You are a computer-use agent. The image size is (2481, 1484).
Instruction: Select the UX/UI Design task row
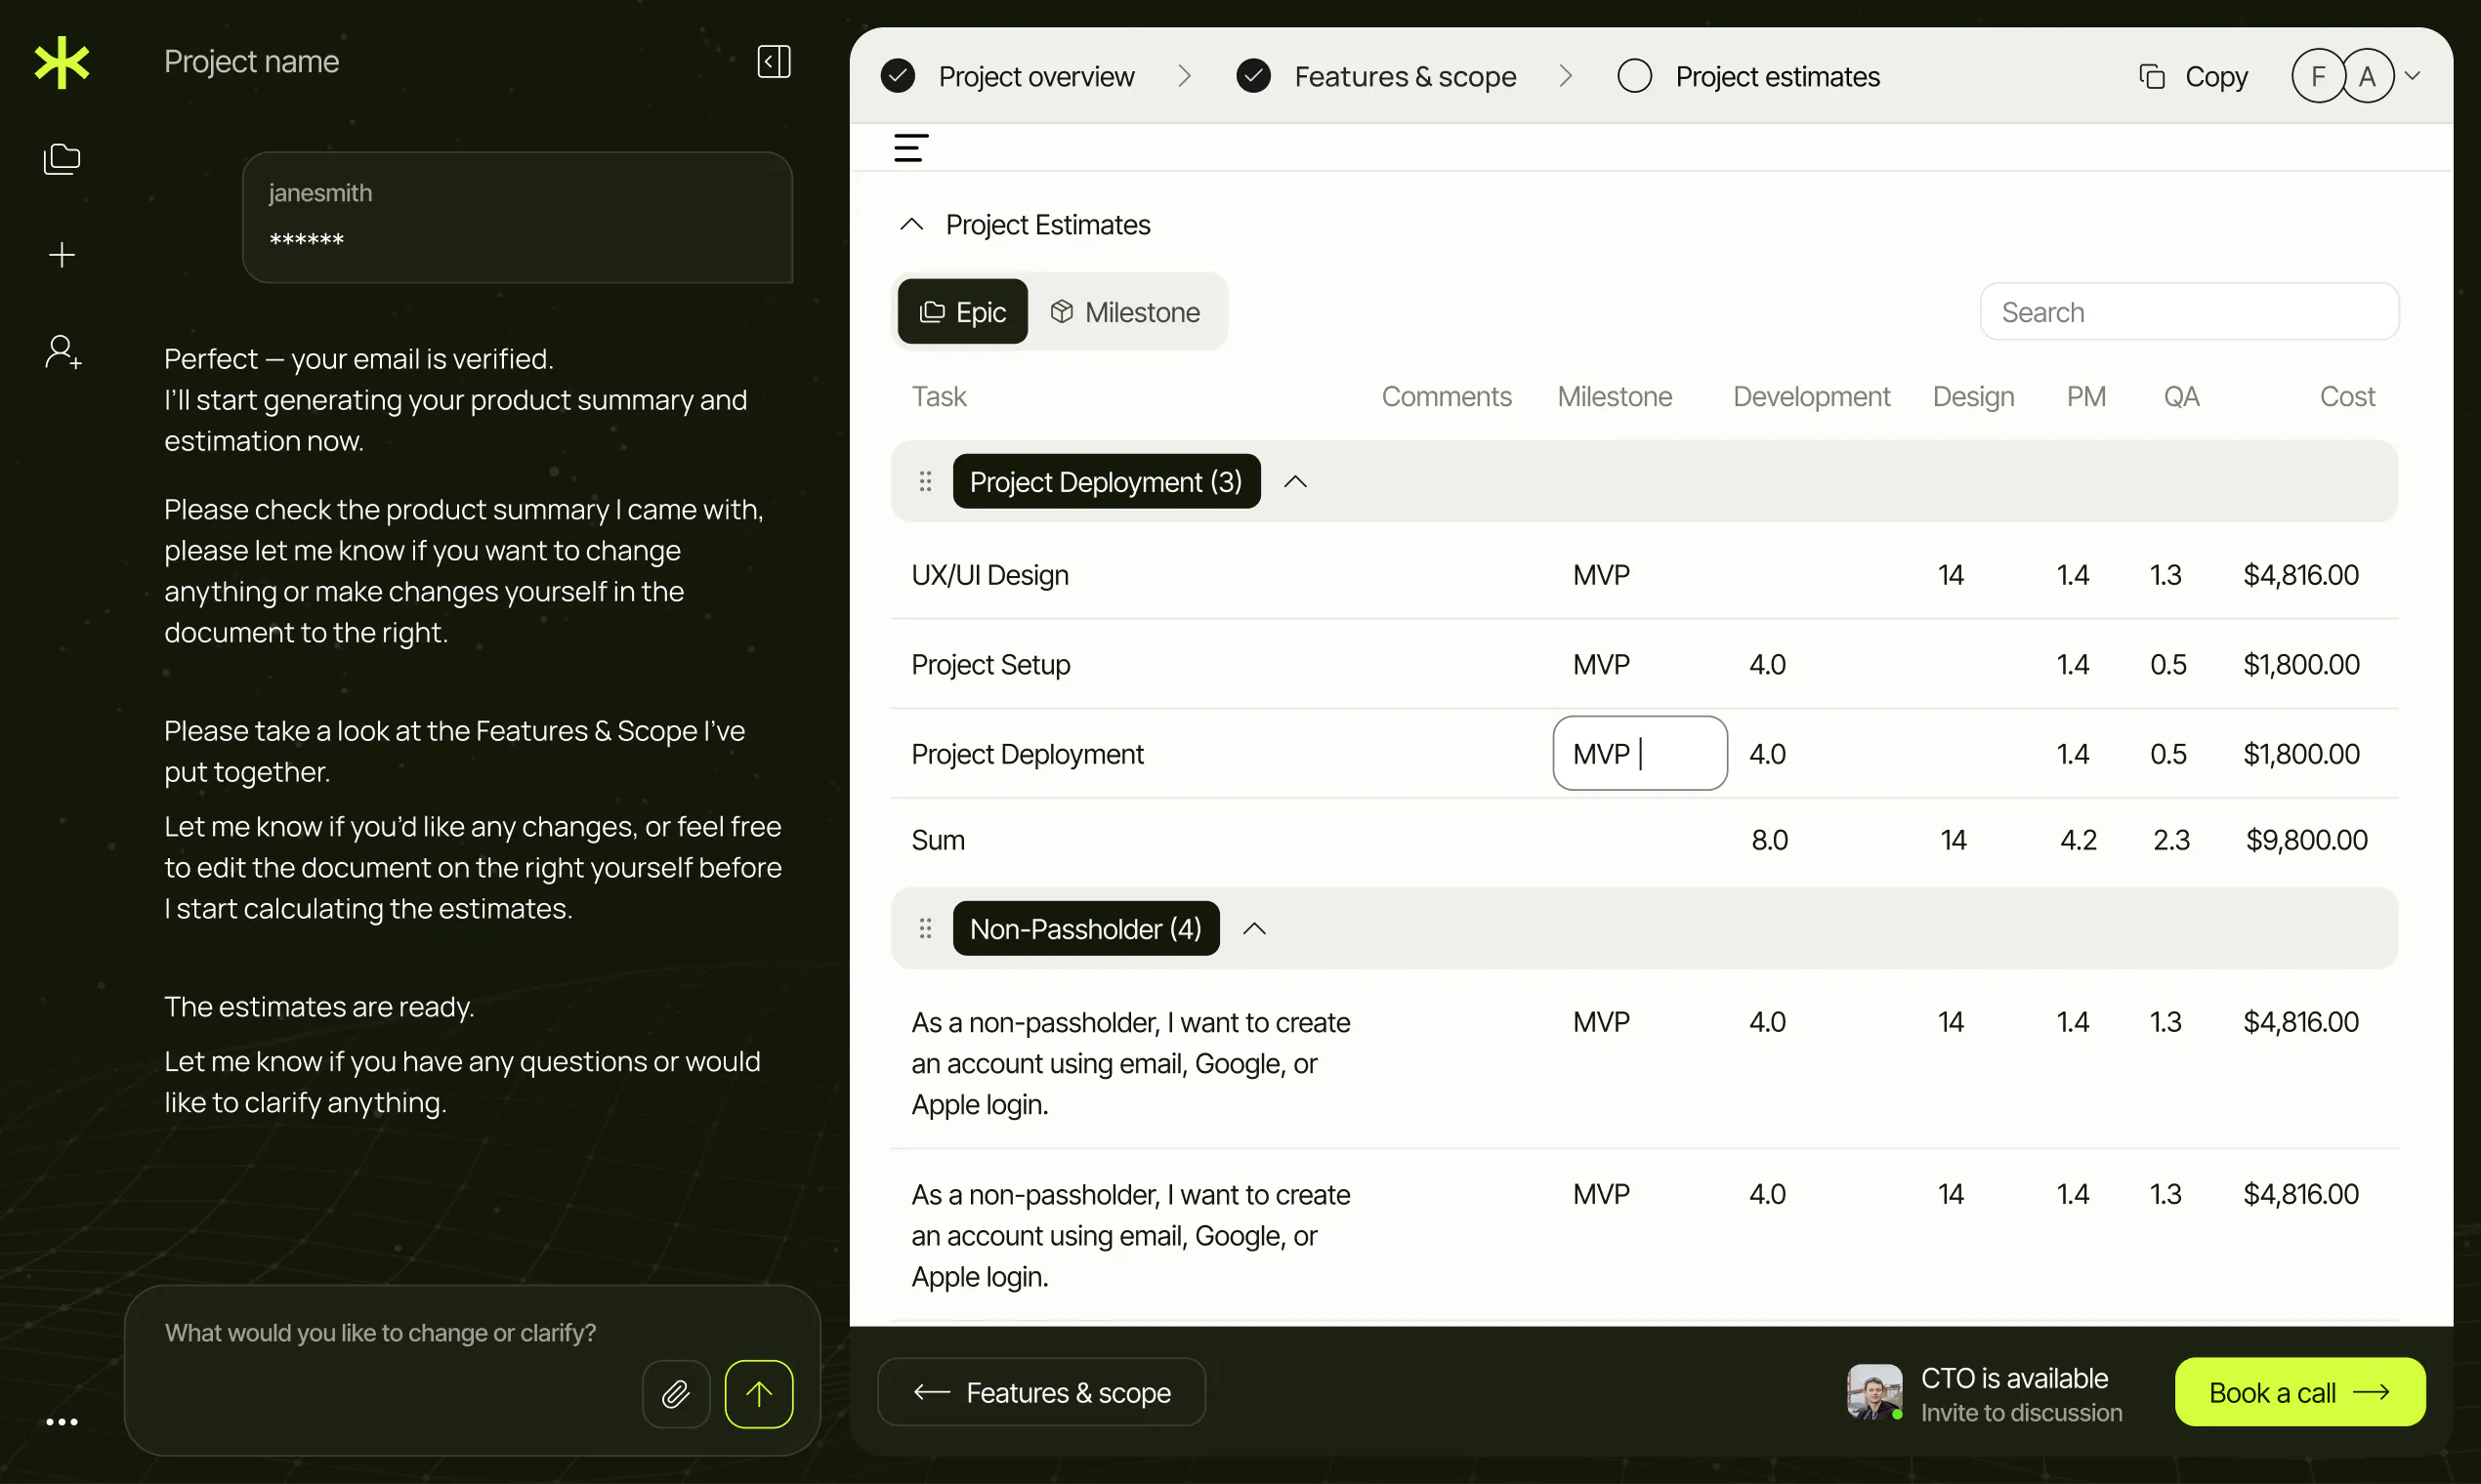(x=1645, y=575)
